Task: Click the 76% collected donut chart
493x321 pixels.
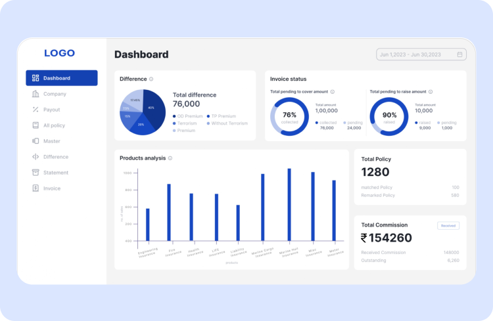Action: coord(289,116)
